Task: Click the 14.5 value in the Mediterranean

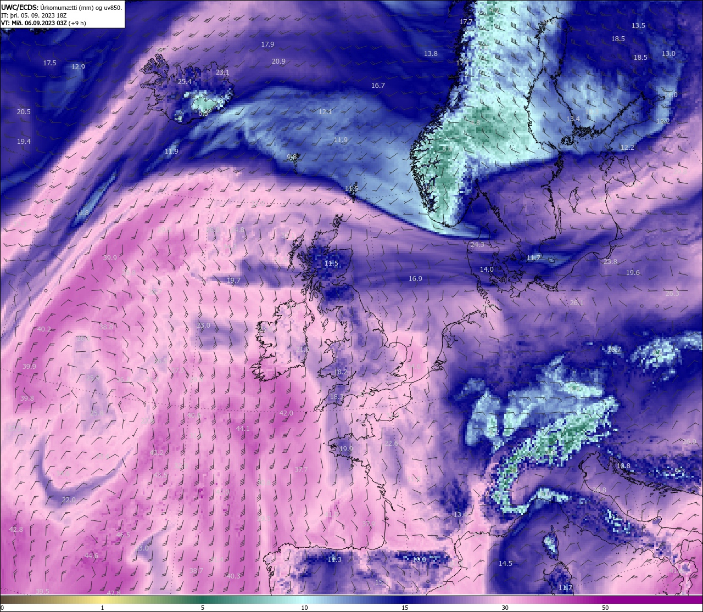Action: pyautogui.click(x=505, y=564)
